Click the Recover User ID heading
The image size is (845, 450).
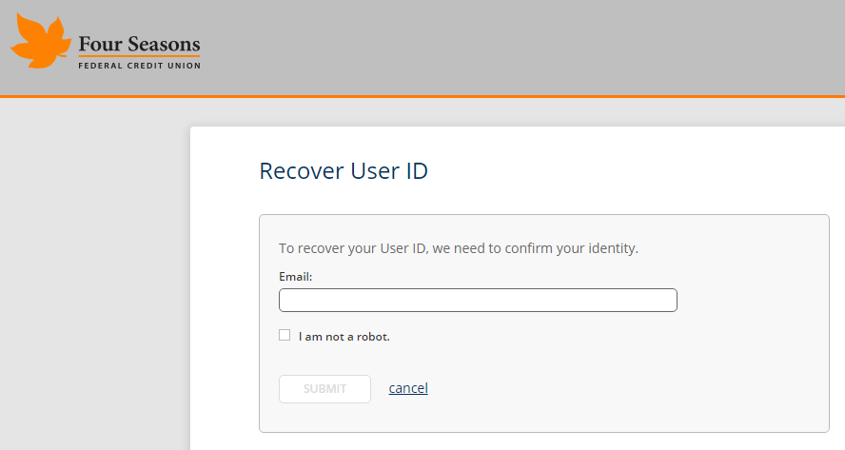pos(344,171)
